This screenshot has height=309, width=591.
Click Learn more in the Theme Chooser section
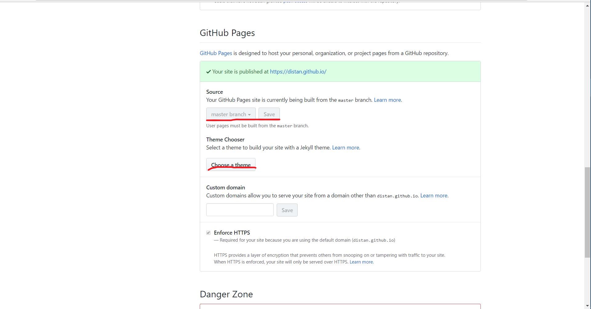[x=345, y=148]
